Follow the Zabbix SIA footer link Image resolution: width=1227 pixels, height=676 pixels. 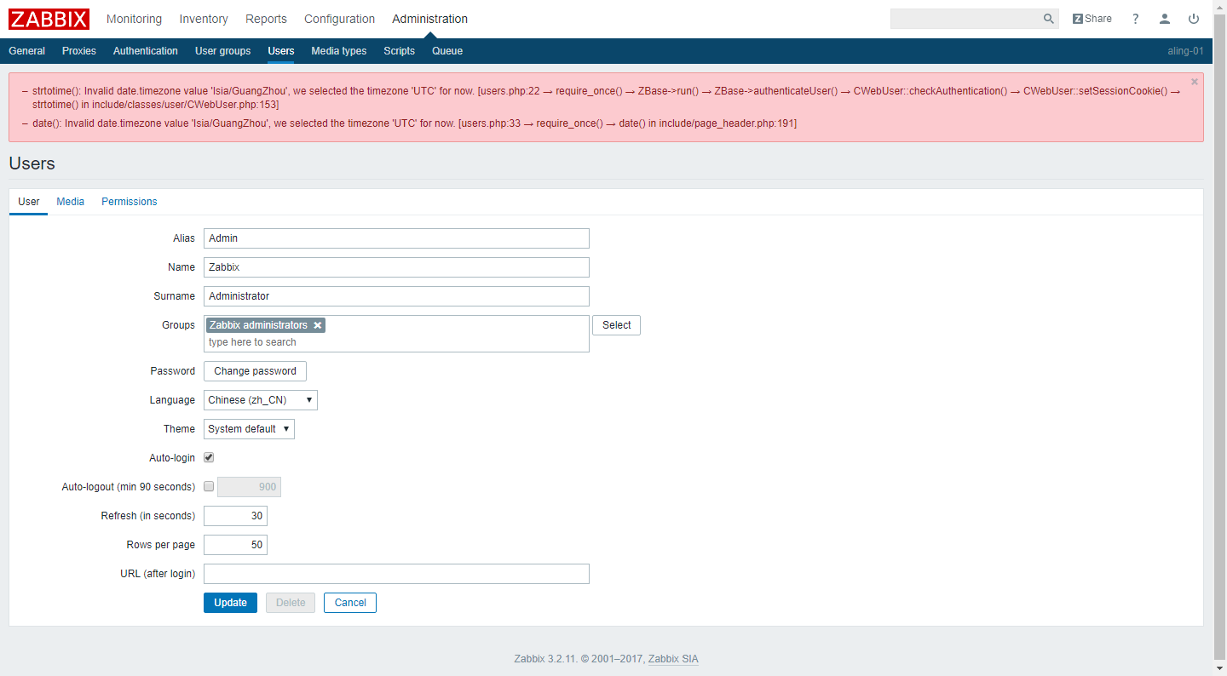[x=673, y=659]
